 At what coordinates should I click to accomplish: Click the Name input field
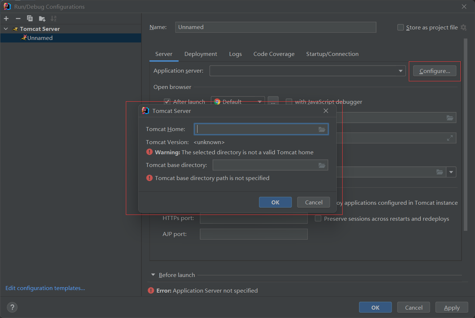(x=276, y=27)
